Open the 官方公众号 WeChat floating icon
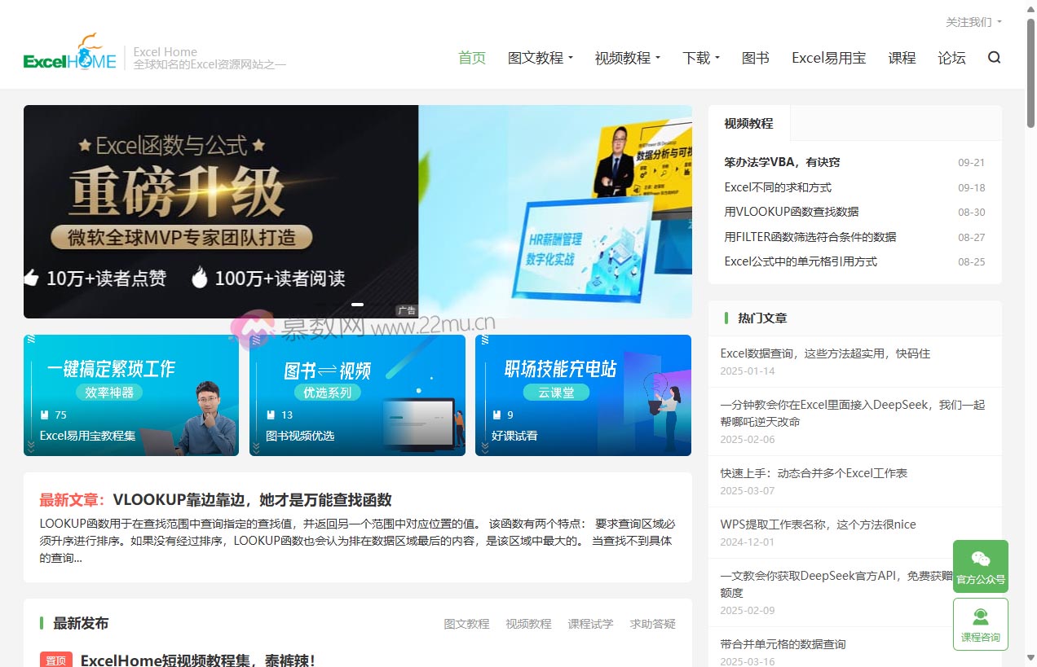The width and height of the screenshot is (1037, 667). (980, 566)
